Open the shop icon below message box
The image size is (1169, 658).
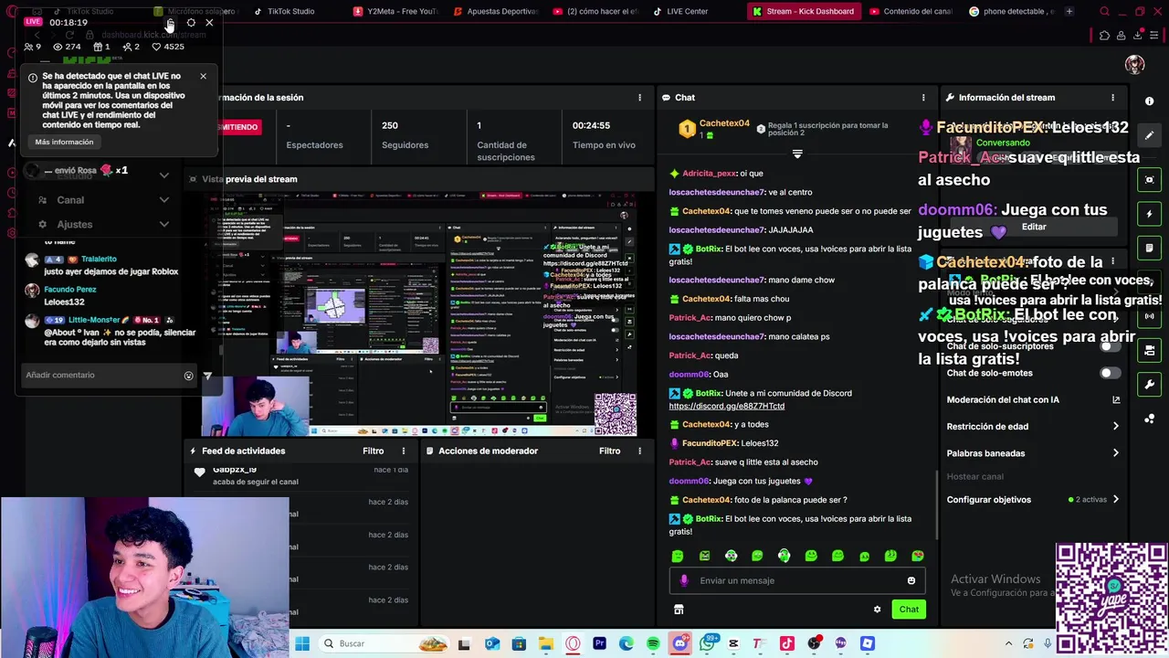tap(679, 610)
